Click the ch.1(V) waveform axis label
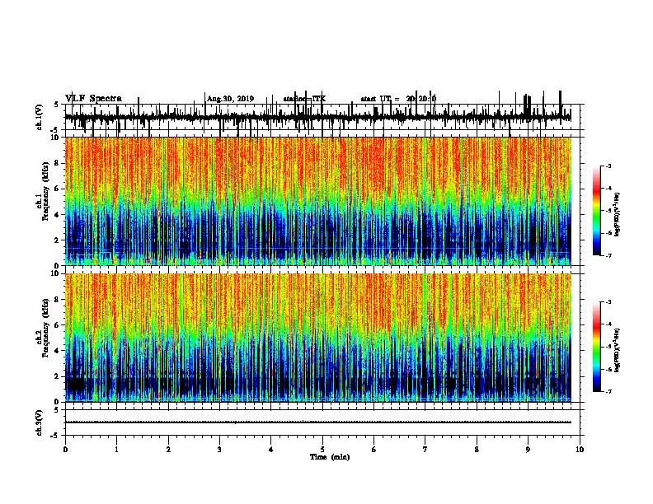 [40, 117]
